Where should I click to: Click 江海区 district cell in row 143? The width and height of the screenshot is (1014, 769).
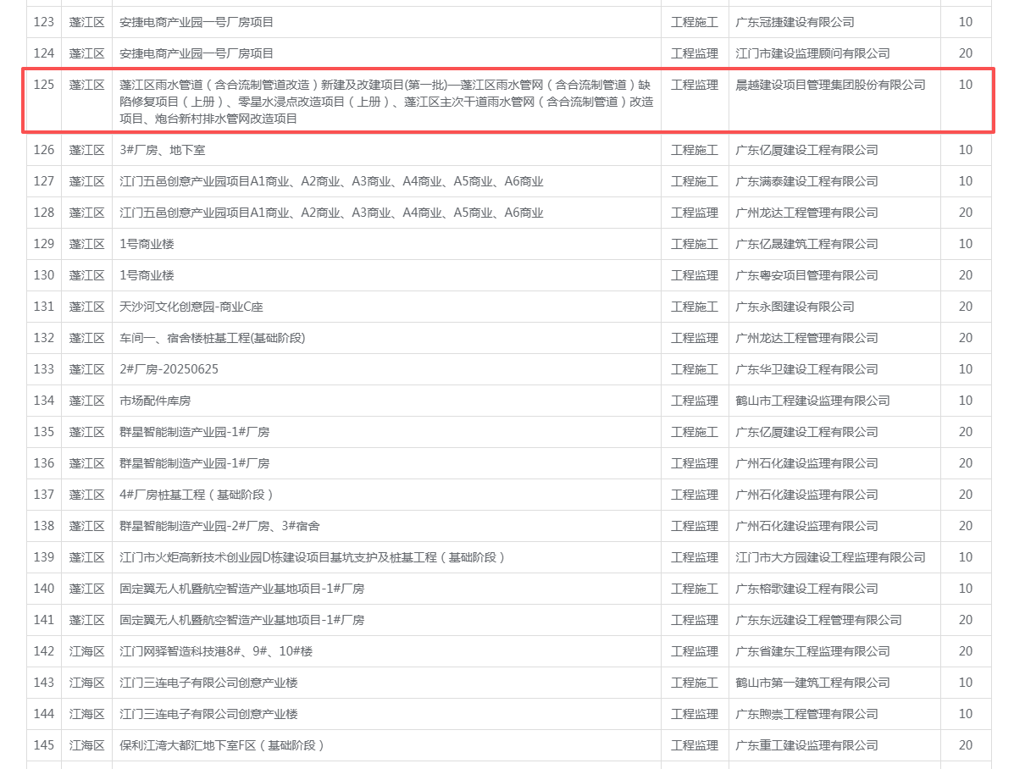point(86,683)
